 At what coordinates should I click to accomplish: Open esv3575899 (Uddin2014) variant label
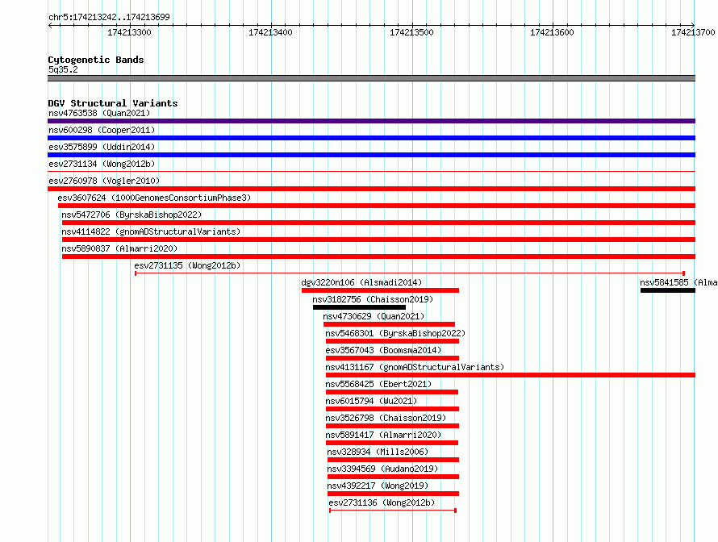pyautogui.click(x=102, y=147)
